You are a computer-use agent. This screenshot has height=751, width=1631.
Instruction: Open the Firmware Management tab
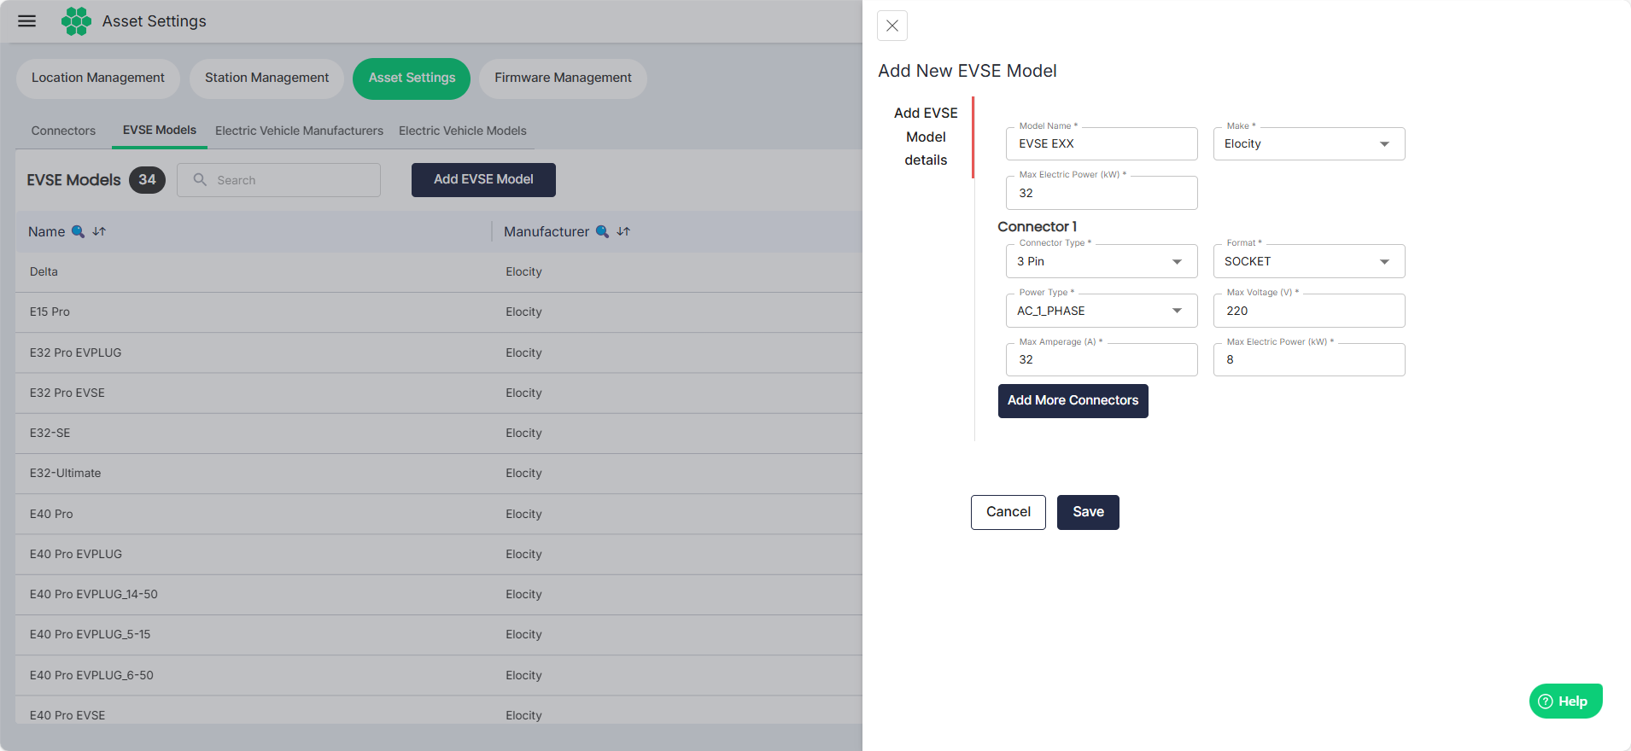click(563, 78)
